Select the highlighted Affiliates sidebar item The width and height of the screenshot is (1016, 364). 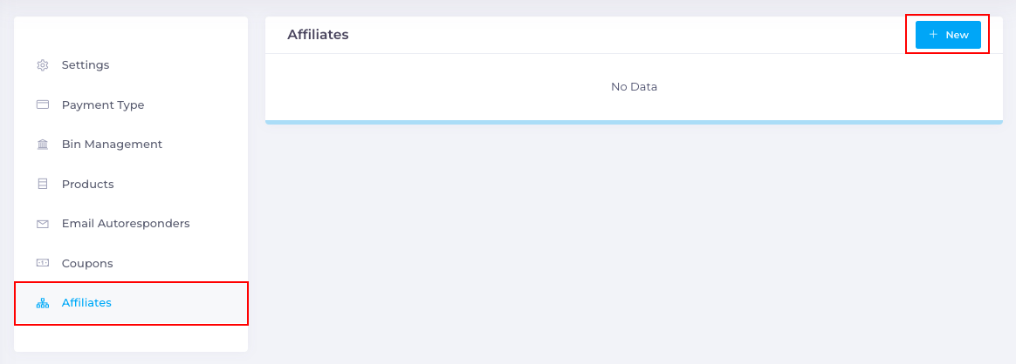click(x=131, y=302)
